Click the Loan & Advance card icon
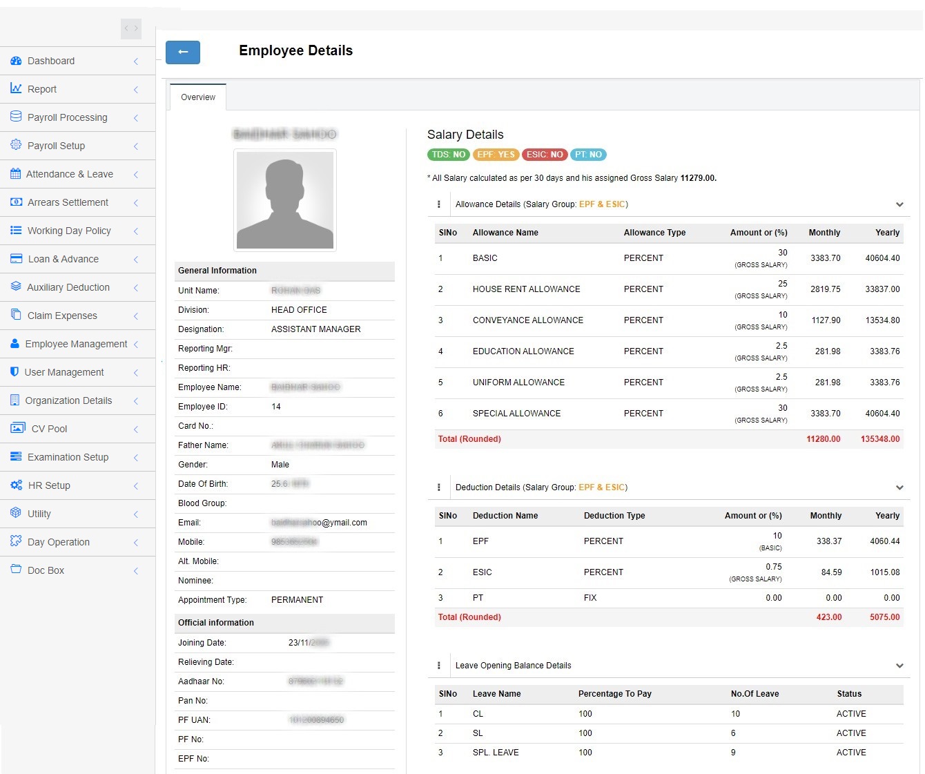 [x=16, y=259]
